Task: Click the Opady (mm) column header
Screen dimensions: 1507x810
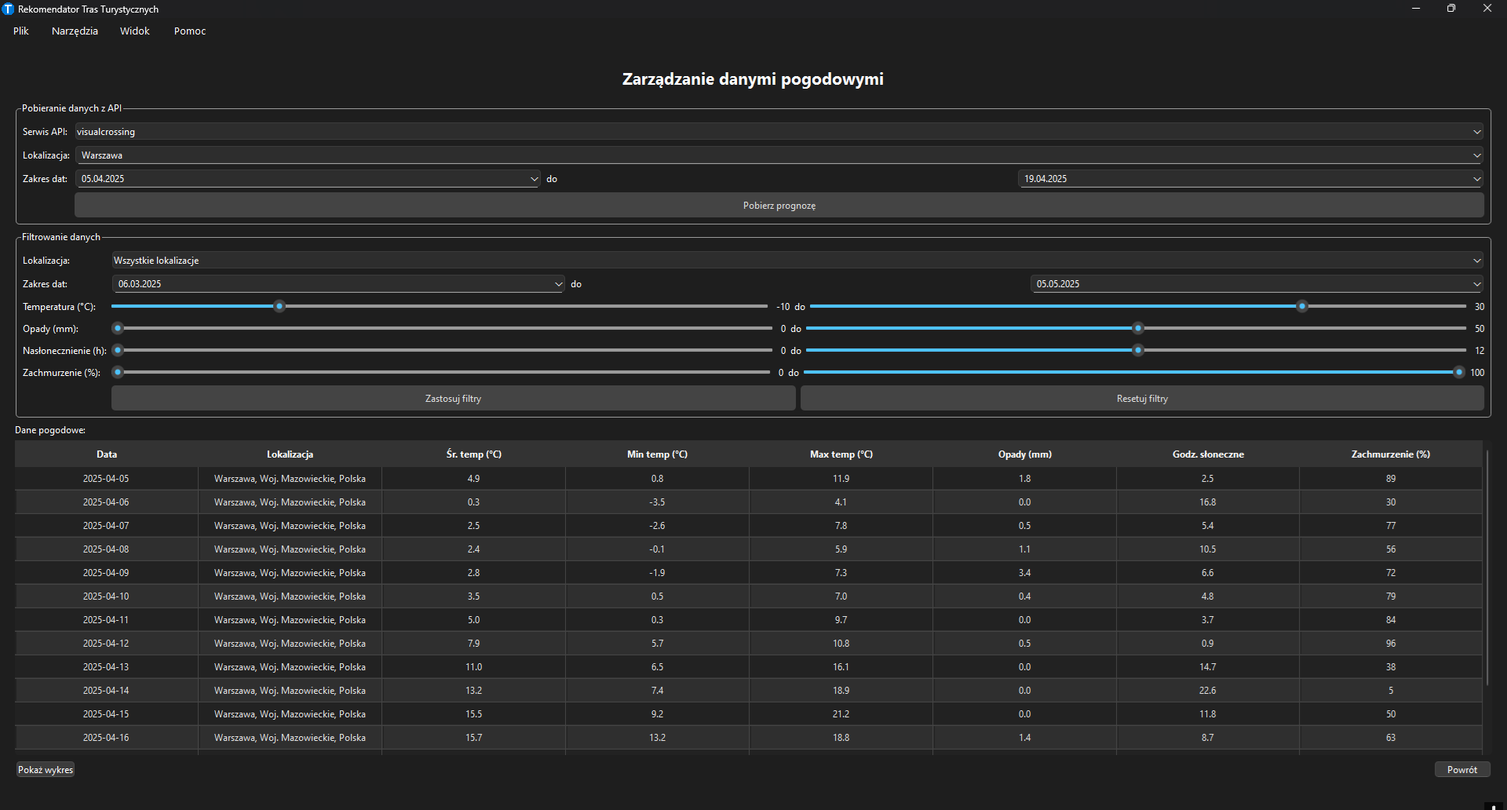Action: coord(1024,454)
